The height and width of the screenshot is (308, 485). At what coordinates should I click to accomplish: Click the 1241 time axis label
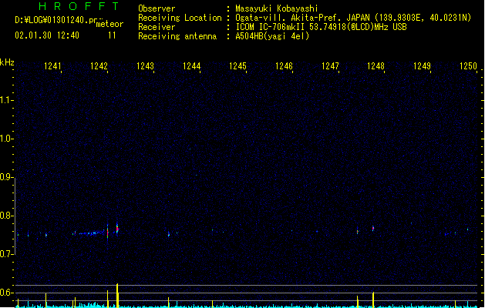click(x=52, y=66)
